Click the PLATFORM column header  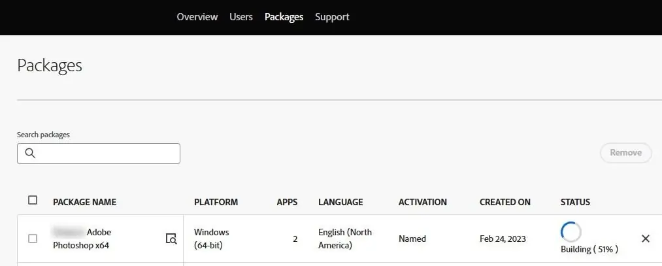point(216,202)
